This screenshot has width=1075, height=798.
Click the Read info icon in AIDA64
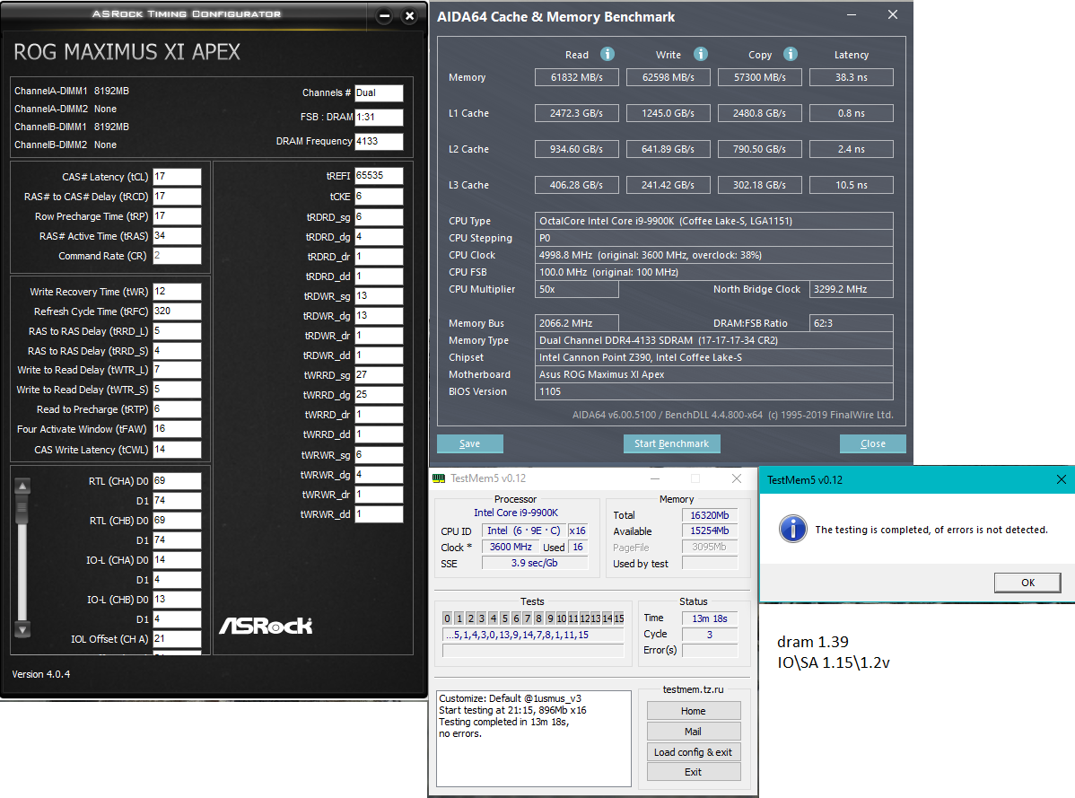click(x=607, y=54)
